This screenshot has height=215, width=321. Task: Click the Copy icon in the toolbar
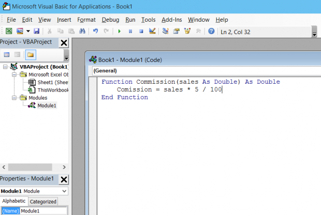pos(61,31)
